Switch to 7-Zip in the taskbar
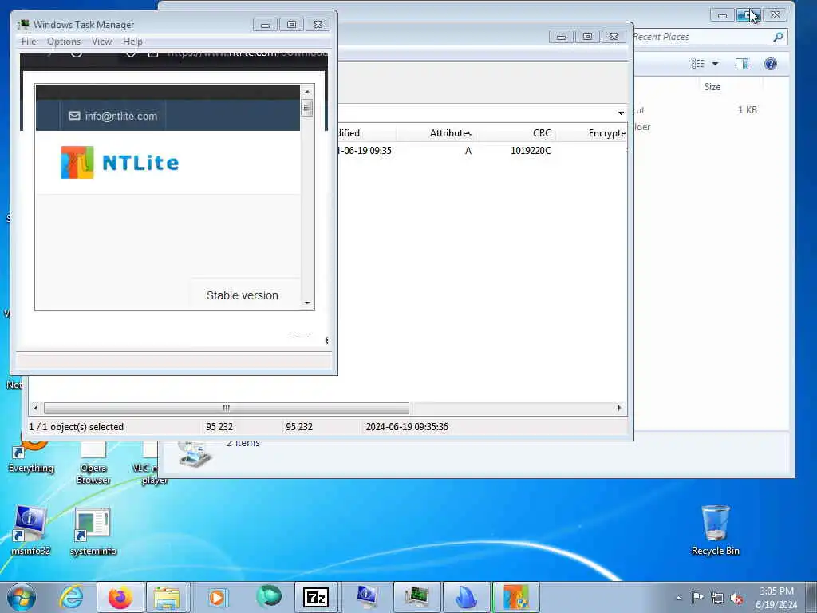The height and width of the screenshot is (613, 817). point(316,597)
